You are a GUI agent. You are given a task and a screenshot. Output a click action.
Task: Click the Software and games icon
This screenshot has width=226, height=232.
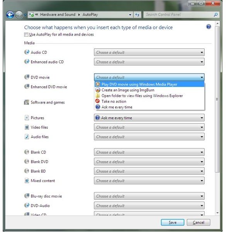pos(27,102)
